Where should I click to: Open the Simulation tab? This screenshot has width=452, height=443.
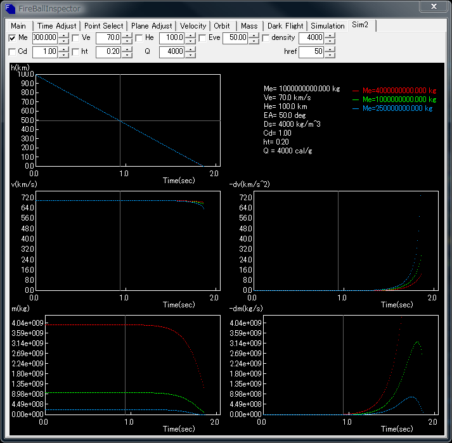coord(328,26)
